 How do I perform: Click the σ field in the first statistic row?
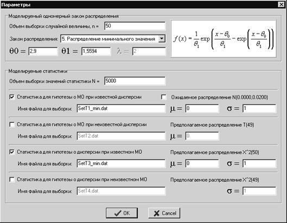[x=259, y=108]
